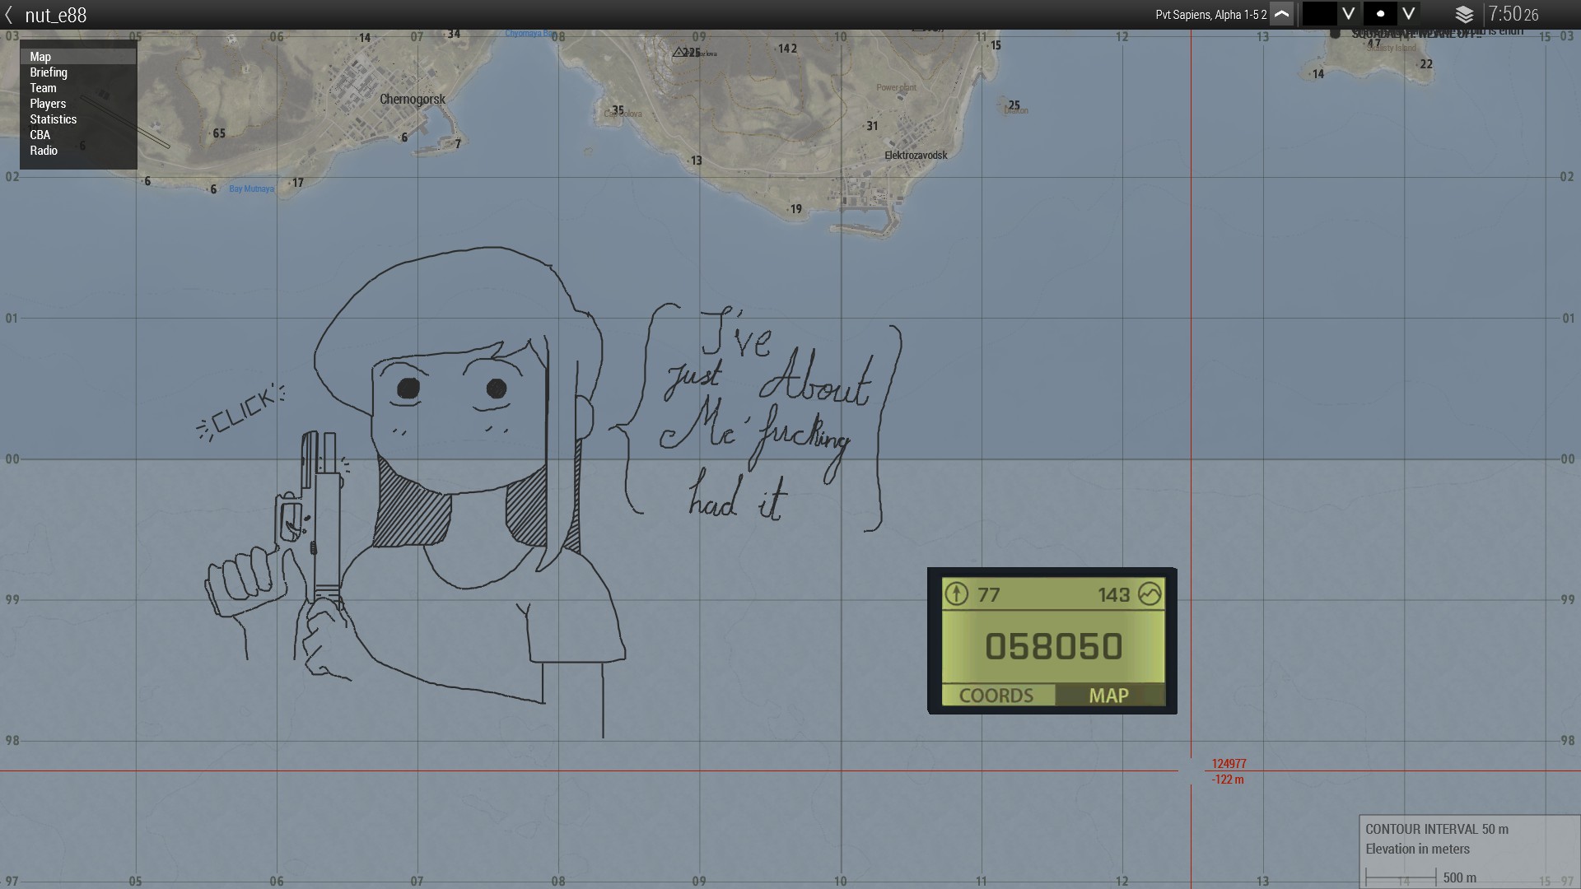Open the marker dot shape dropdown

pos(1409,14)
